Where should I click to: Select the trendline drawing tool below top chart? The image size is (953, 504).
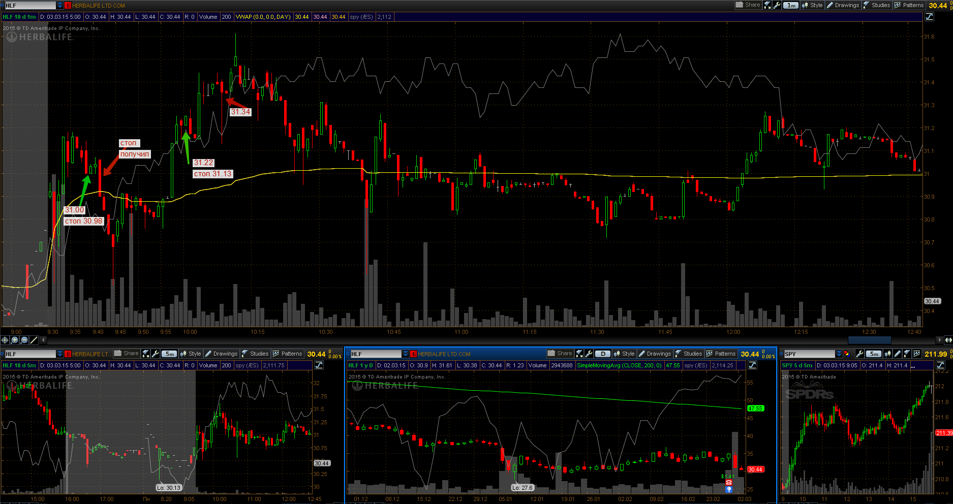(34, 340)
